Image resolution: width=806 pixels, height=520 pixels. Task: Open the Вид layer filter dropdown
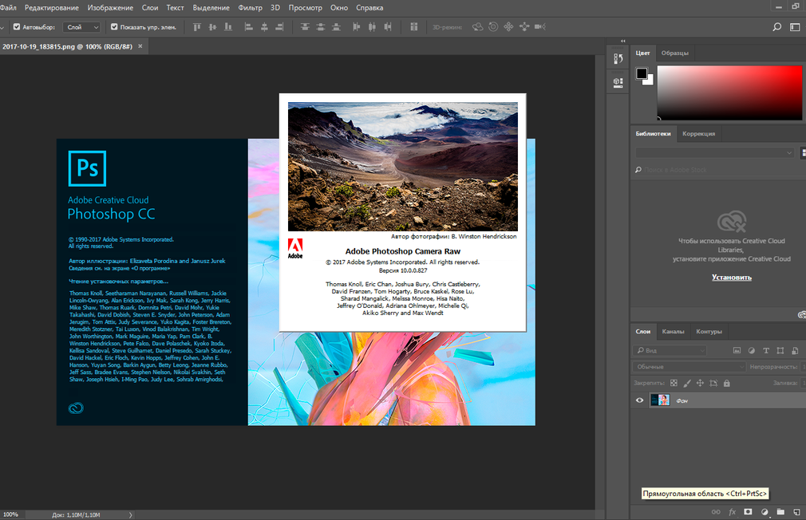pos(670,350)
